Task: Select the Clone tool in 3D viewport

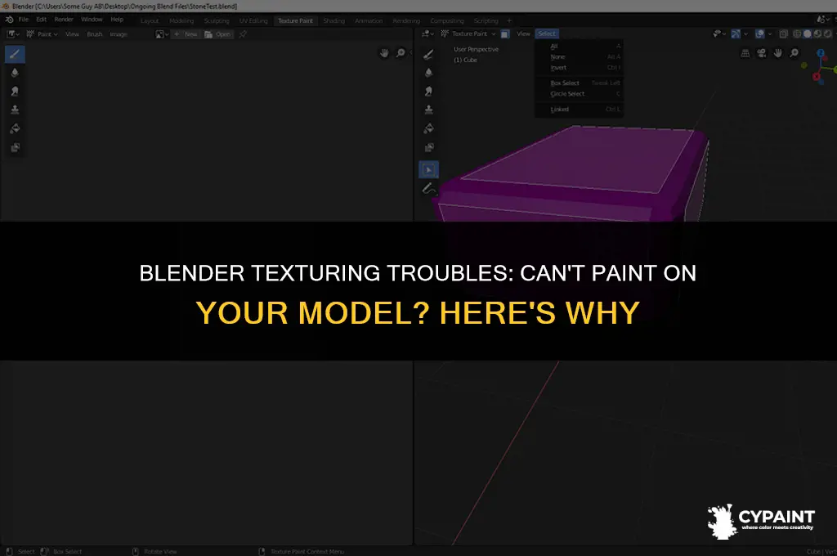Action: point(428,110)
